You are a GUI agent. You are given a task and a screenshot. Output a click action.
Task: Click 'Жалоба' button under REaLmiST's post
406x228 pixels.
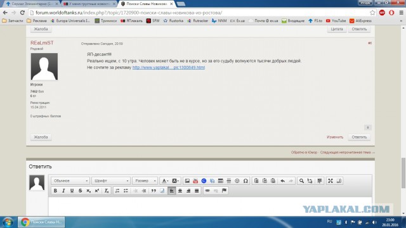41,137
